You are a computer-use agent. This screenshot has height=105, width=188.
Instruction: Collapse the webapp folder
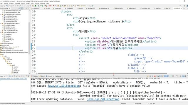3,58
